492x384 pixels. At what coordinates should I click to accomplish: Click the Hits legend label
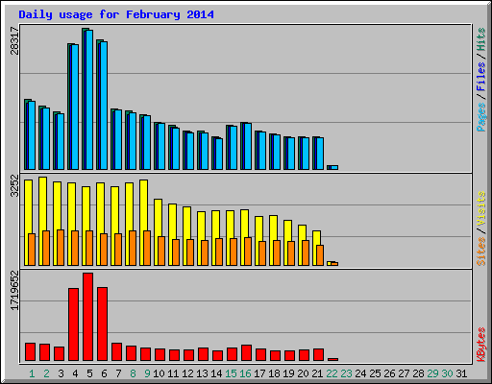tap(480, 39)
